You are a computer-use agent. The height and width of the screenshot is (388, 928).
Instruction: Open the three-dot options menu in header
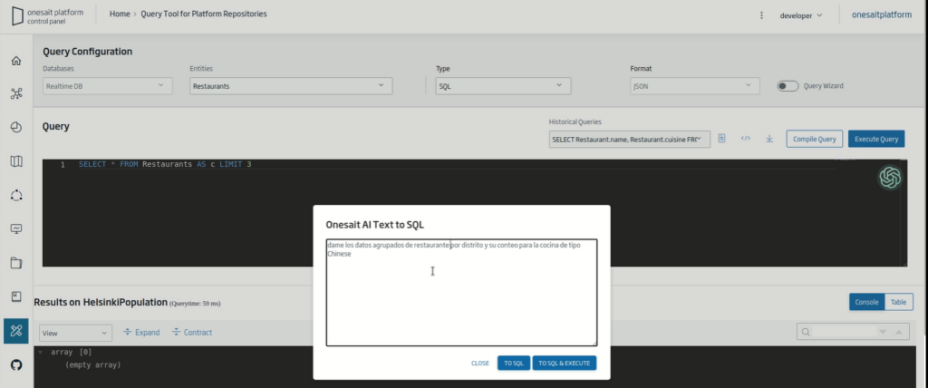761,15
